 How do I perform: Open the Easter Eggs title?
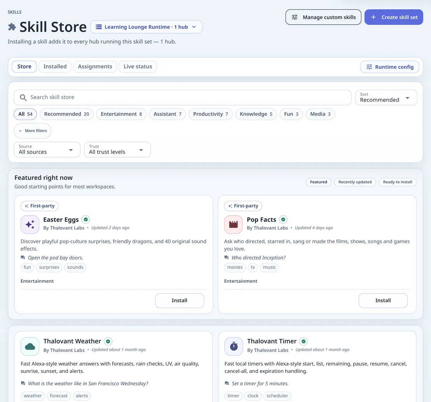pyautogui.click(x=61, y=219)
